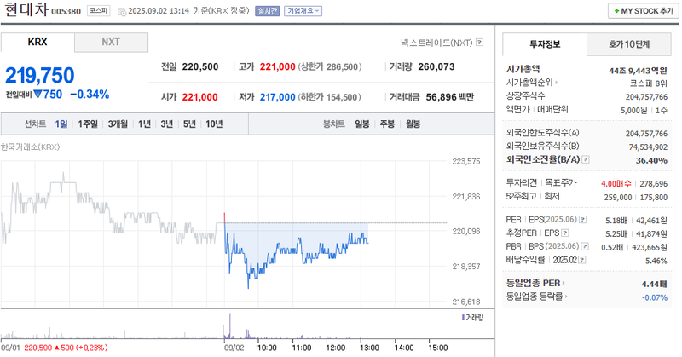
Task: Click the 동일업종 PER value 4.44배
Action: (654, 284)
